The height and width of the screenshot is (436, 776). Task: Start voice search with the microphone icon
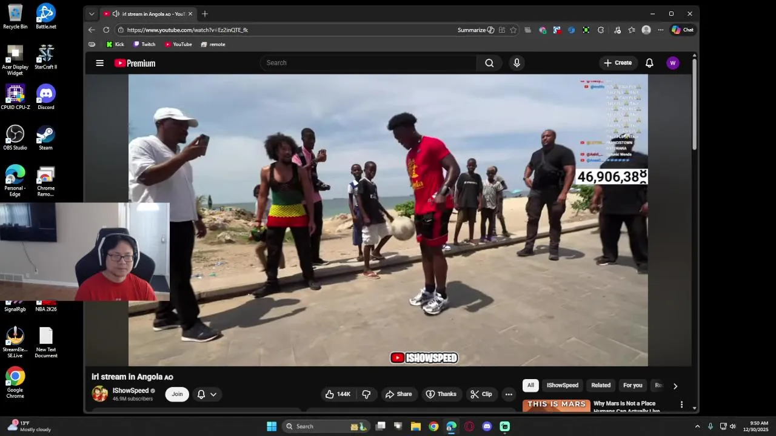click(x=517, y=63)
